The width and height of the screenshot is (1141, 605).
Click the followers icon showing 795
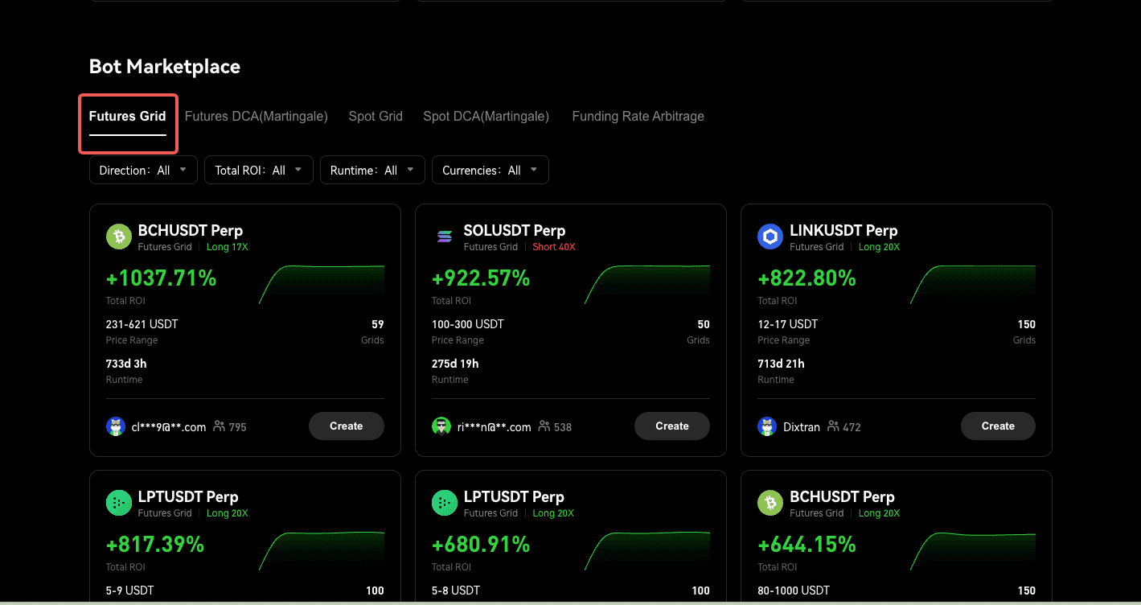point(220,426)
